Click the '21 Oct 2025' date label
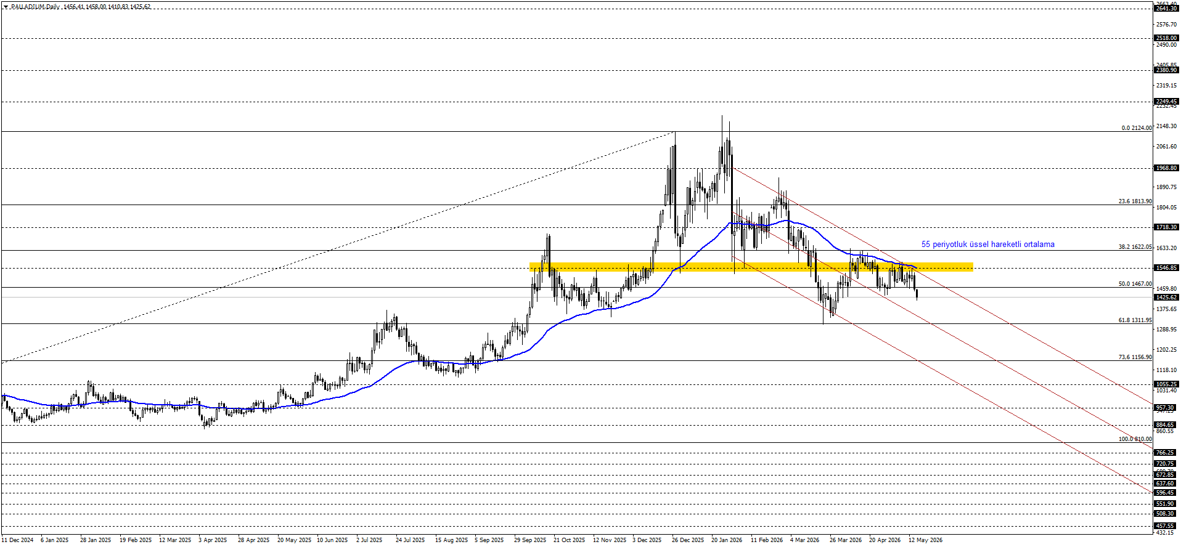 570,540
